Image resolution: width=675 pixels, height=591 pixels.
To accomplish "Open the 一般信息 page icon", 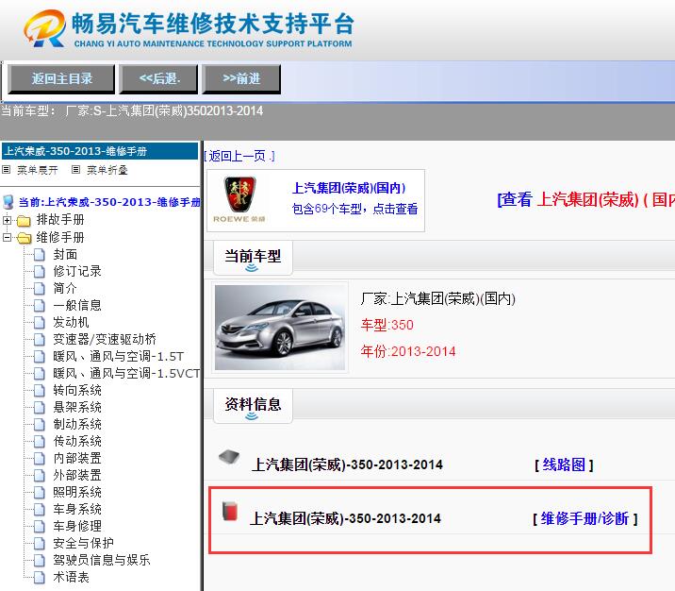I will (40, 306).
